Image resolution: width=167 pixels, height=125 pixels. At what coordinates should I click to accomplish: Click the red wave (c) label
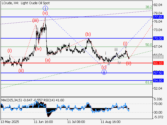(104, 67)
